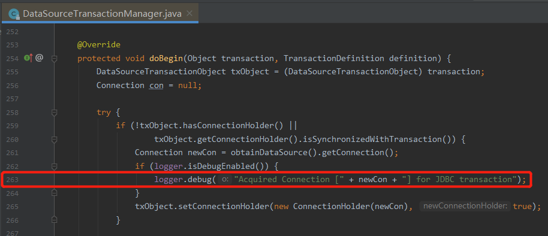Click the "Acquired Connection [" string literal
This screenshot has height=236, width=548.
click(288, 180)
